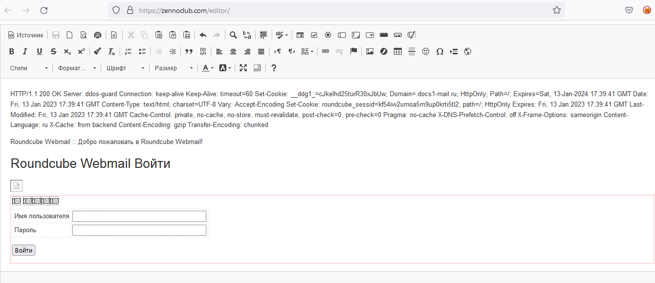Image resolution: width=655 pixels, height=283 pixels.
Task: Toggle Strikethrough formatting
Action: coord(53,51)
